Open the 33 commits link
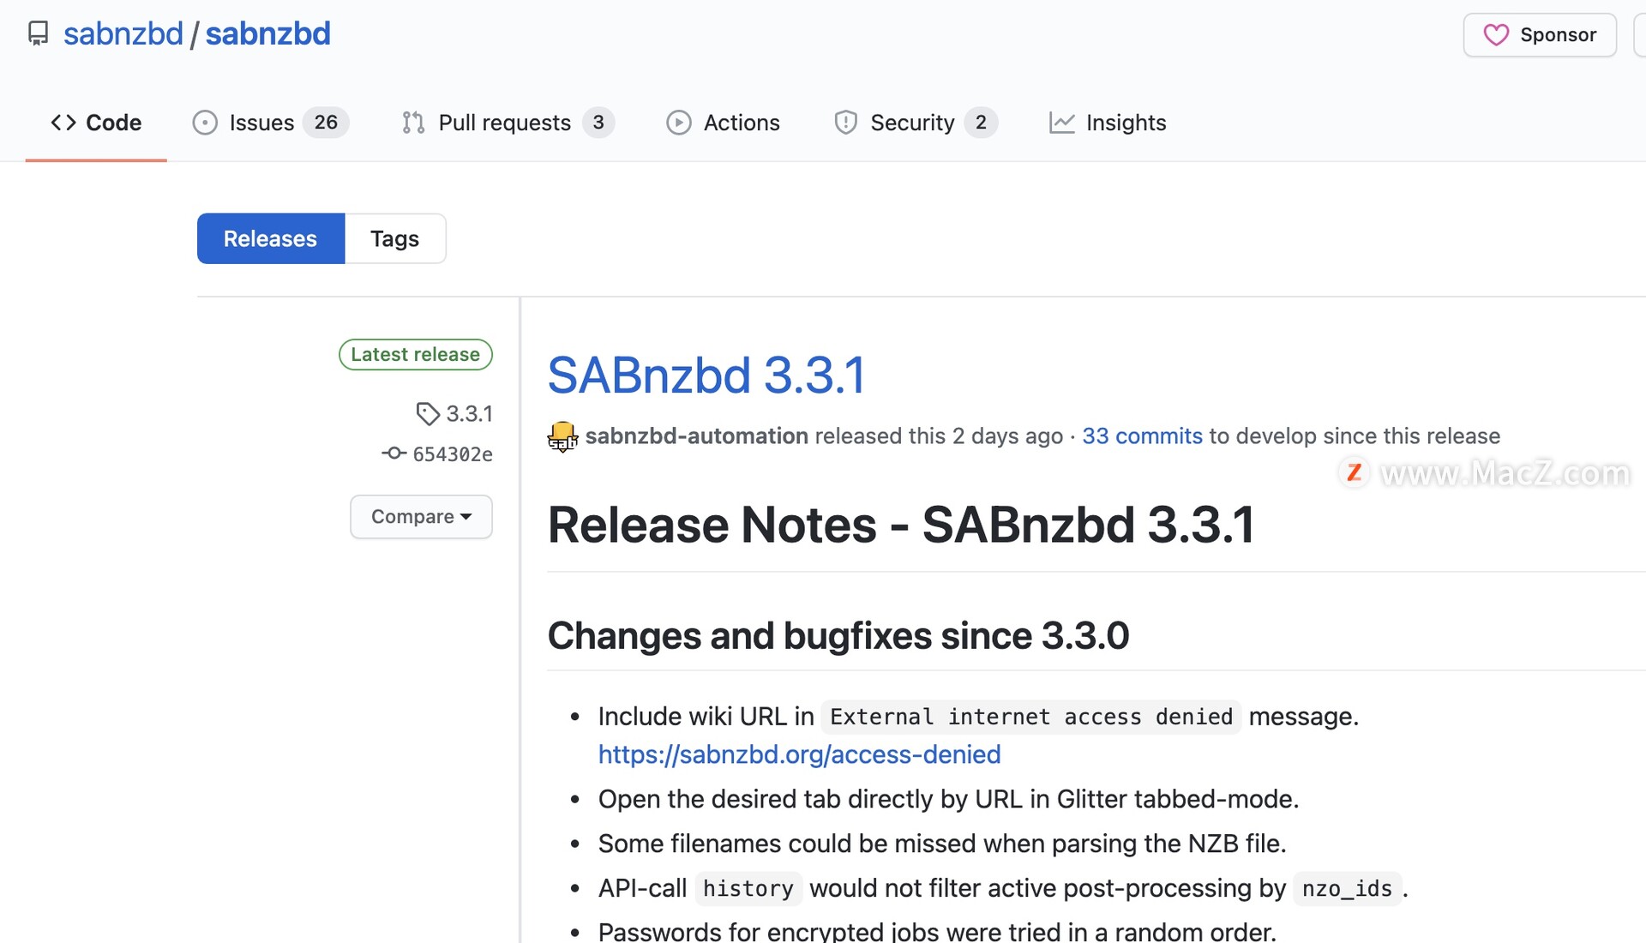The height and width of the screenshot is (943, 1646). pyautogui.click(x=1142, y=436)
